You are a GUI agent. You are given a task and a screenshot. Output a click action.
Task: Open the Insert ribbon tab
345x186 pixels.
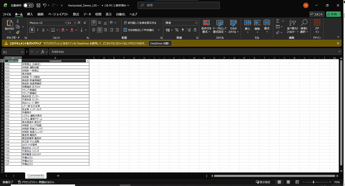click(30, 14)
